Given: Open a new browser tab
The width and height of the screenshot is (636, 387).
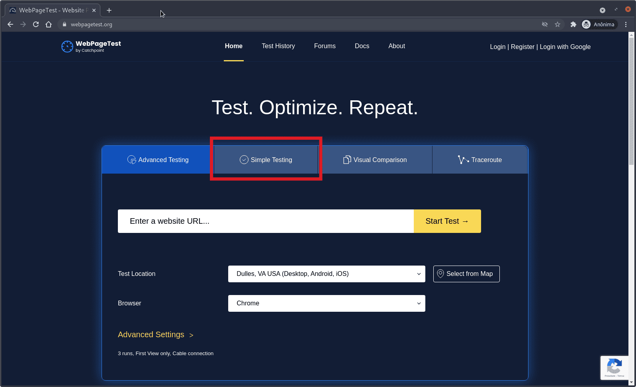Looking at the screenshot, I should pos(109,10).
